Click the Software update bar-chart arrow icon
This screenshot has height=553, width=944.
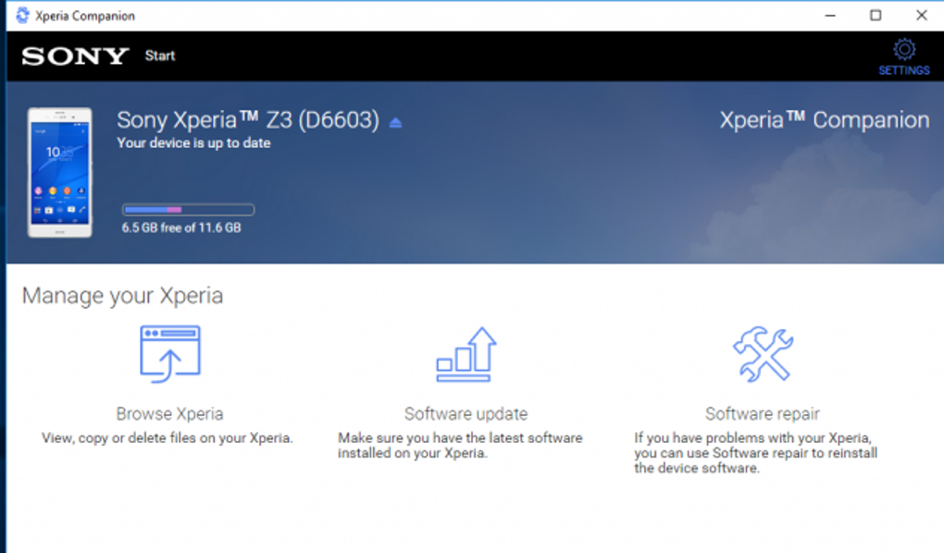pyautogui.click(x=466, y=354)
